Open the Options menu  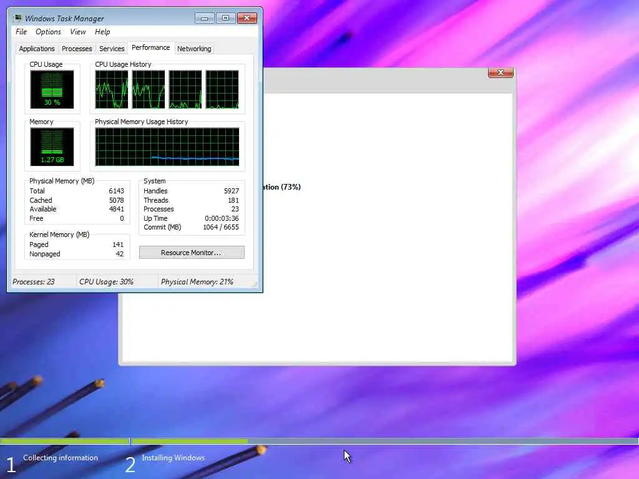(x=48, y=32)
